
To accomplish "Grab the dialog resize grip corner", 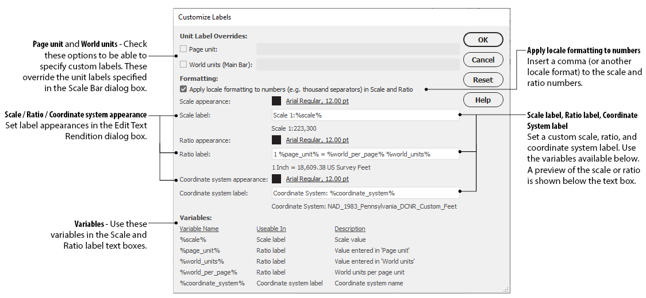I will pyautogui.click(x=506, y=290).
